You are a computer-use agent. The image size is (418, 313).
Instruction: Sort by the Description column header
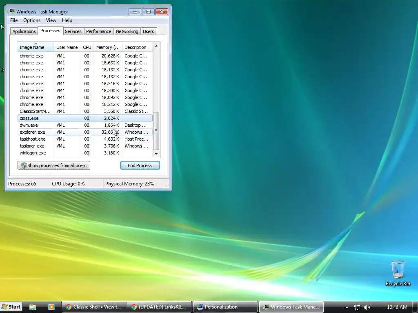pos(137,47)
